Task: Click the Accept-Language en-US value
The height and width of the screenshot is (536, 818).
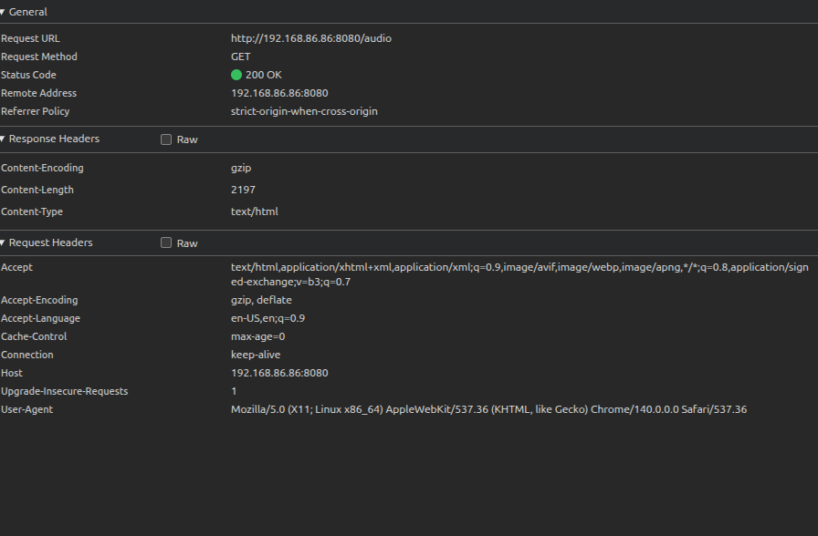Action: [267, 318]
